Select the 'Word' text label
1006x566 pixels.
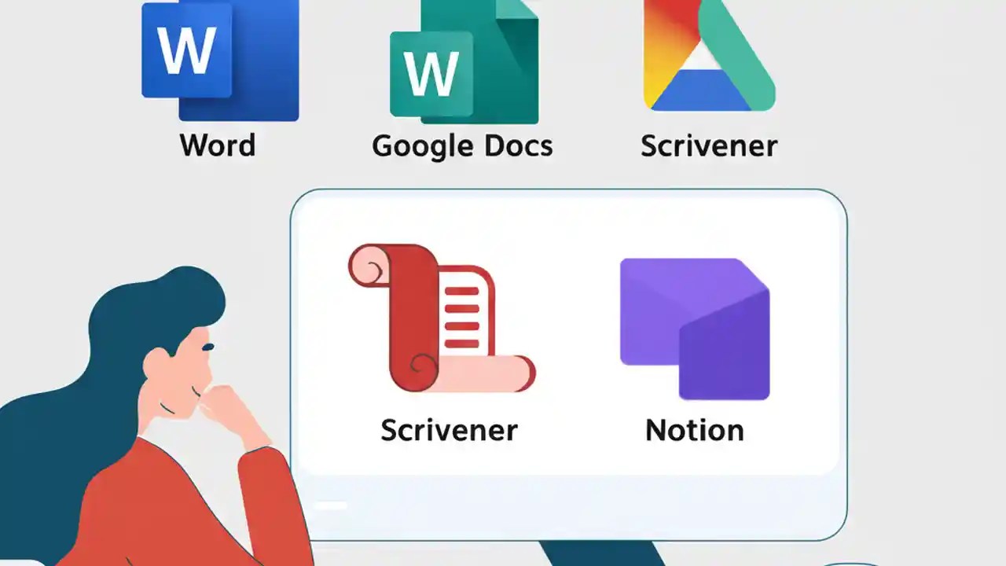(217, 145)
